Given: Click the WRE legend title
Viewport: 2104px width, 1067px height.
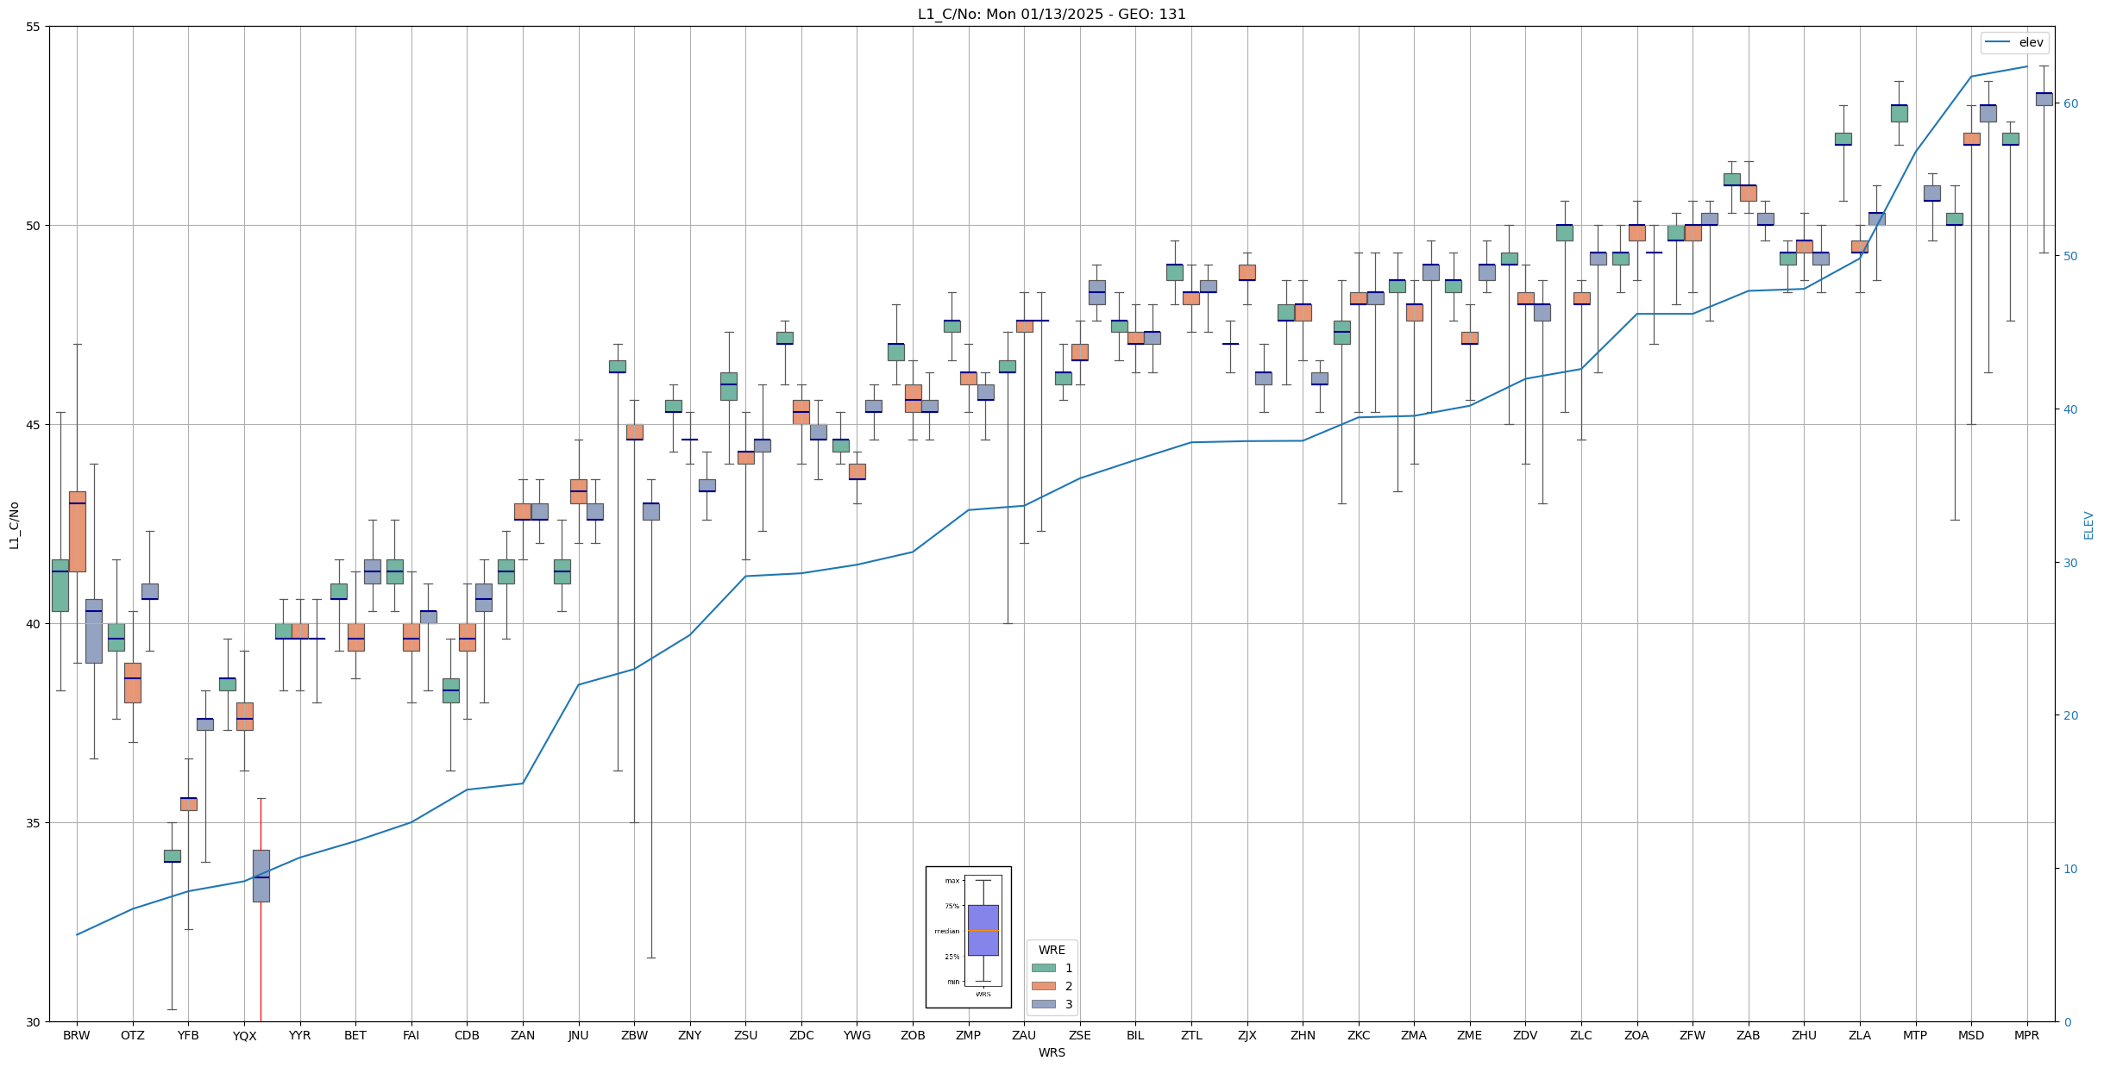Looking at the screenshot, I should pos(1051,950).
